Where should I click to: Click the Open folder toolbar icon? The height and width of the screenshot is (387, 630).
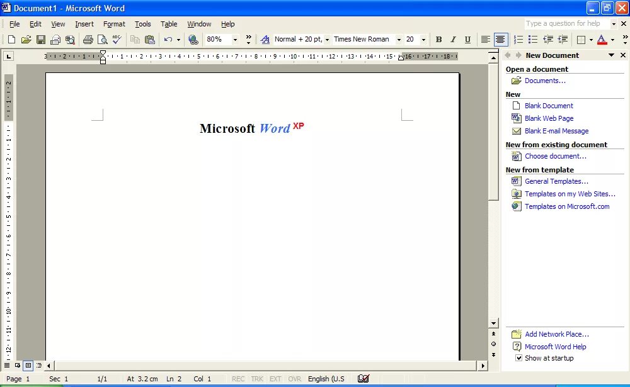[x=26, y=40]
